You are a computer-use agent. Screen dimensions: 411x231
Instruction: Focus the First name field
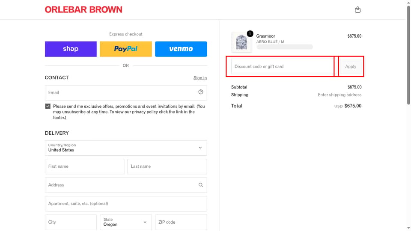tap(84, 166)
